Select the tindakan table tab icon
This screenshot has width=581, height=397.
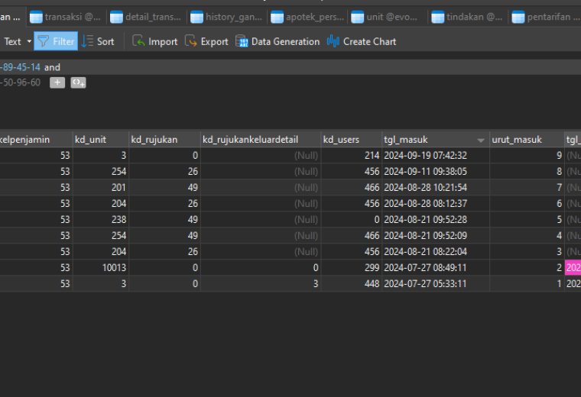tap(437, 17)
